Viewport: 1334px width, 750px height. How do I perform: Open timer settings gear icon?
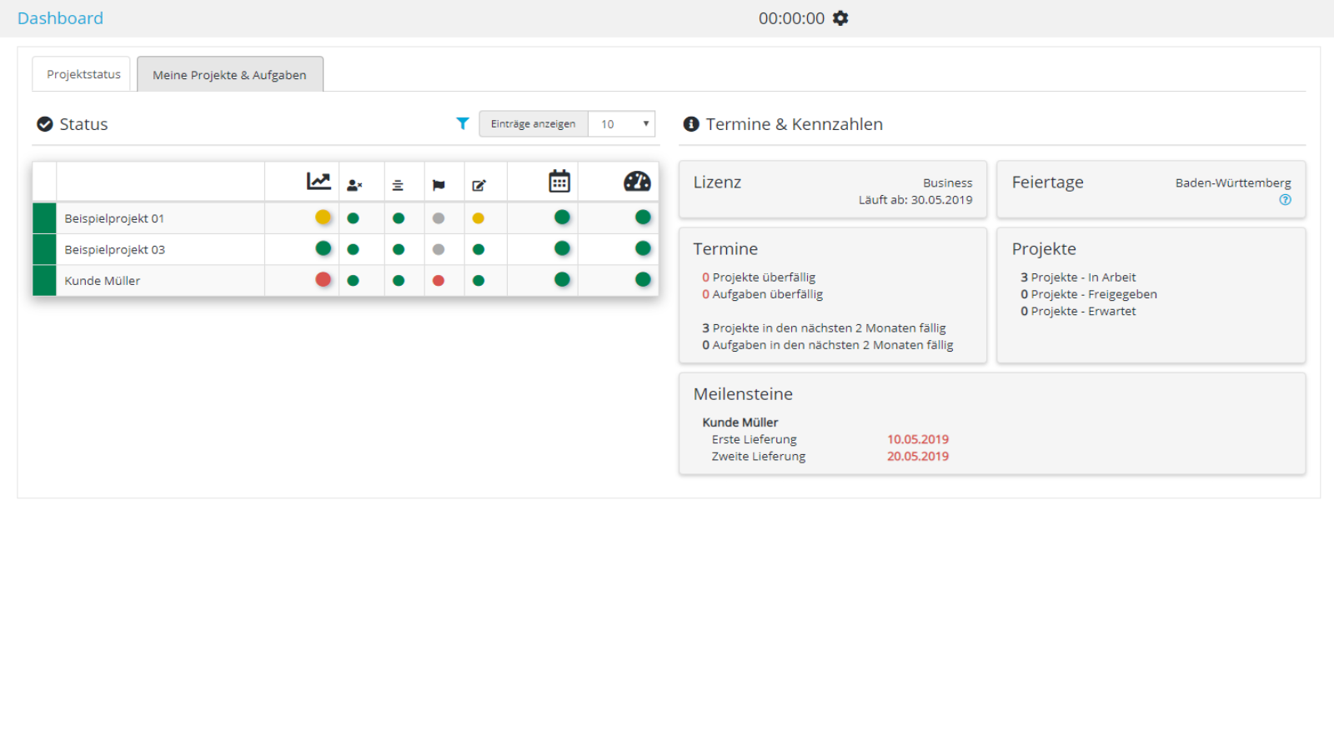(x=840, y=18)
